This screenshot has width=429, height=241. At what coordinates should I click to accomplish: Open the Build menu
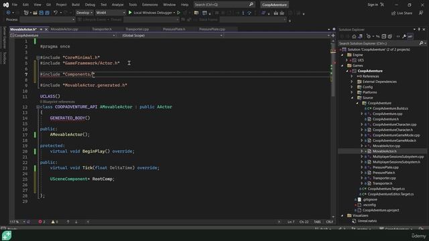[x=76, y=5]
